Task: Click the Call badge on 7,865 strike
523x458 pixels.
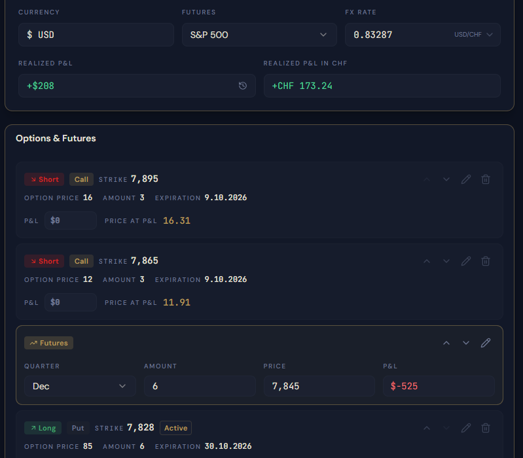Action: click(81, 261)
